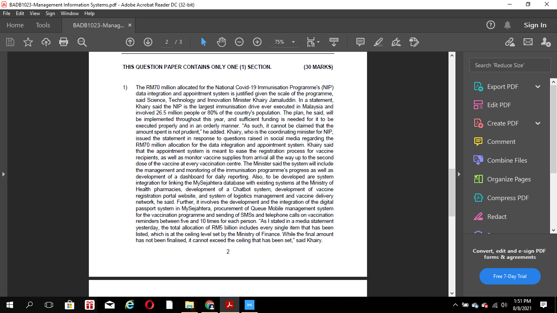Choose the selection arrow tool

click(203, 42)
